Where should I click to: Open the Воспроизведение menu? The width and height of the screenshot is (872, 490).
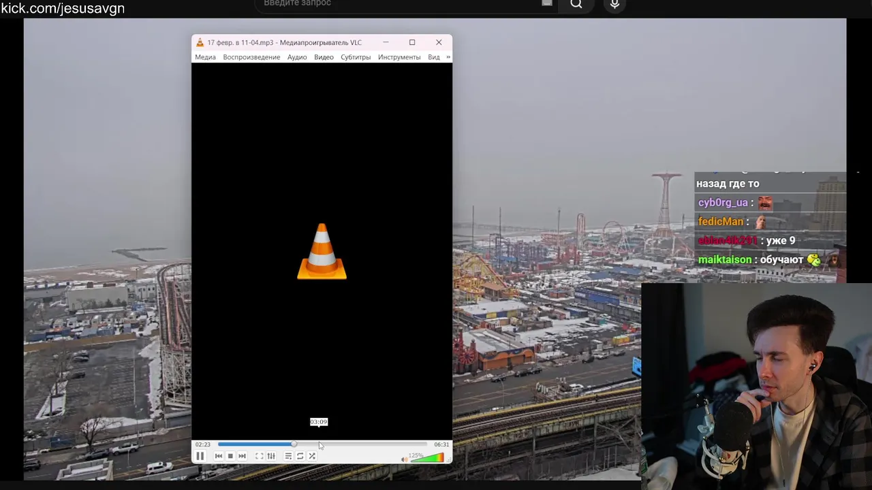[x=251, y=57]
